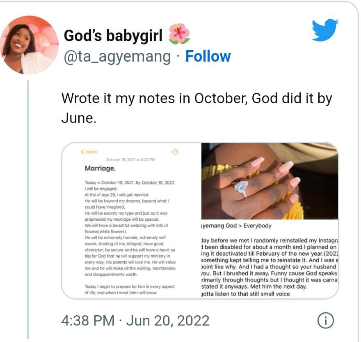Screen dimensions: 361x342
Task: Click the Jun 20, 2022 date
Action: tap(168, 321)
